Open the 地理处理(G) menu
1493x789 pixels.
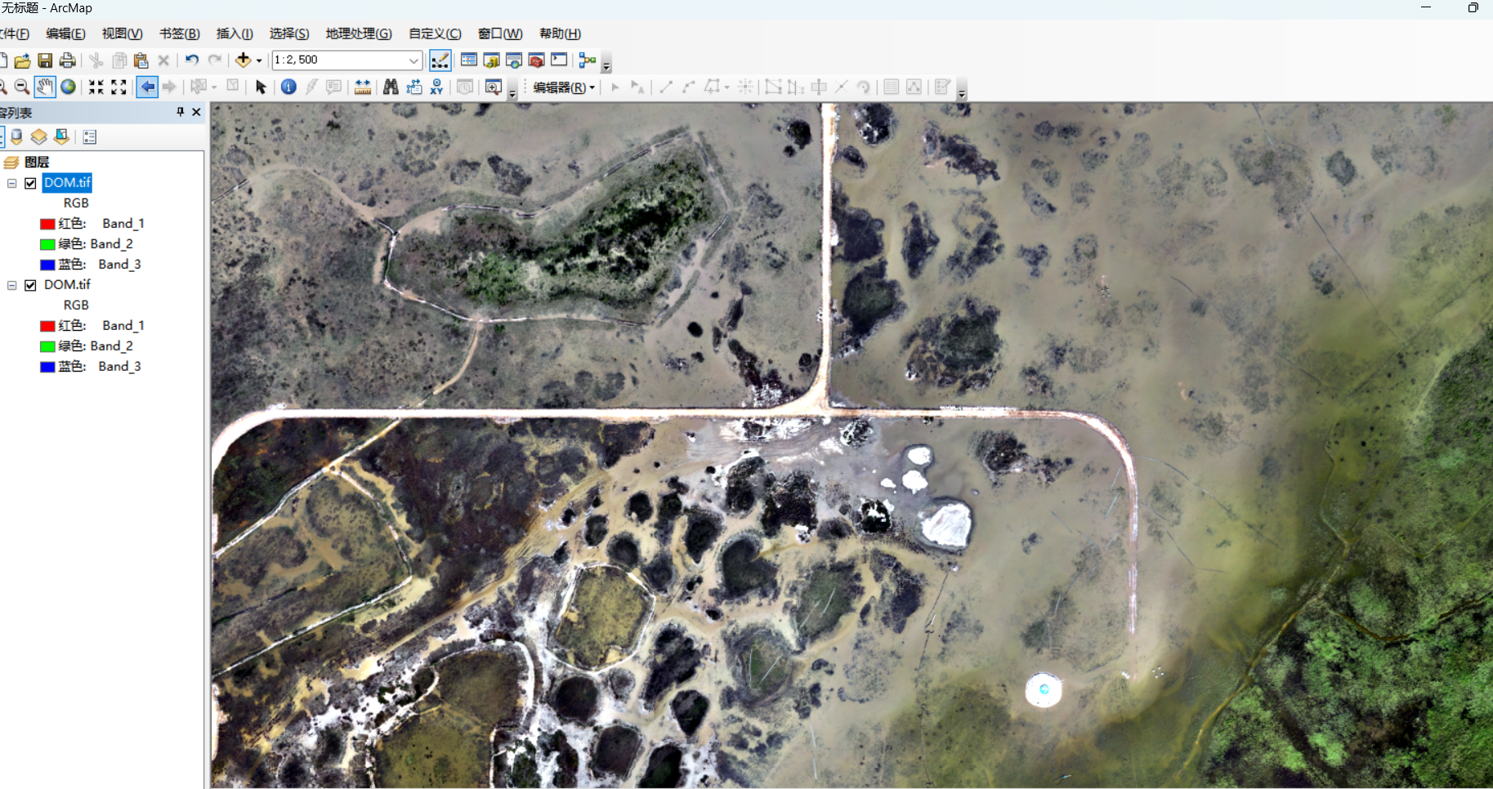(x=358, y=33)
